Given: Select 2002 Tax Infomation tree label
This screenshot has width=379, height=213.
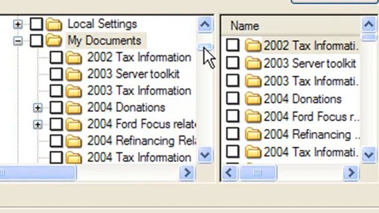Looking at the screenshot, I should click(139, 57).
